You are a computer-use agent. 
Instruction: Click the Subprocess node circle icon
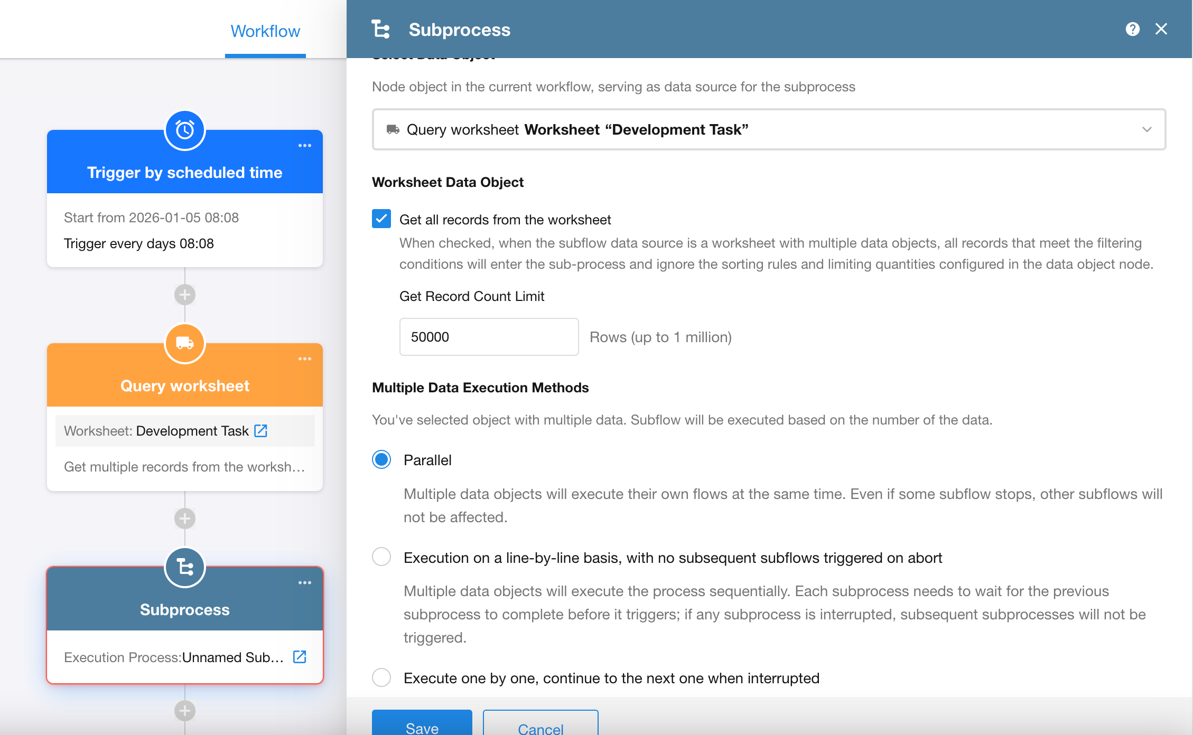coord(184,568)
